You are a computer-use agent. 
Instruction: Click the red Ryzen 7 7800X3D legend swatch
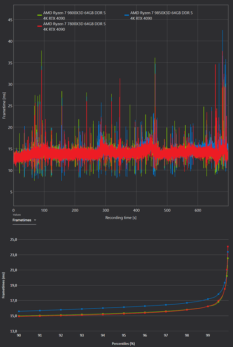[39, 26]
